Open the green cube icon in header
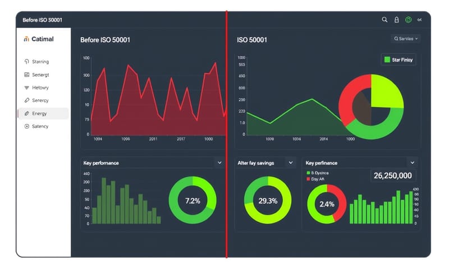449x269 pixels. click(409, 20)
